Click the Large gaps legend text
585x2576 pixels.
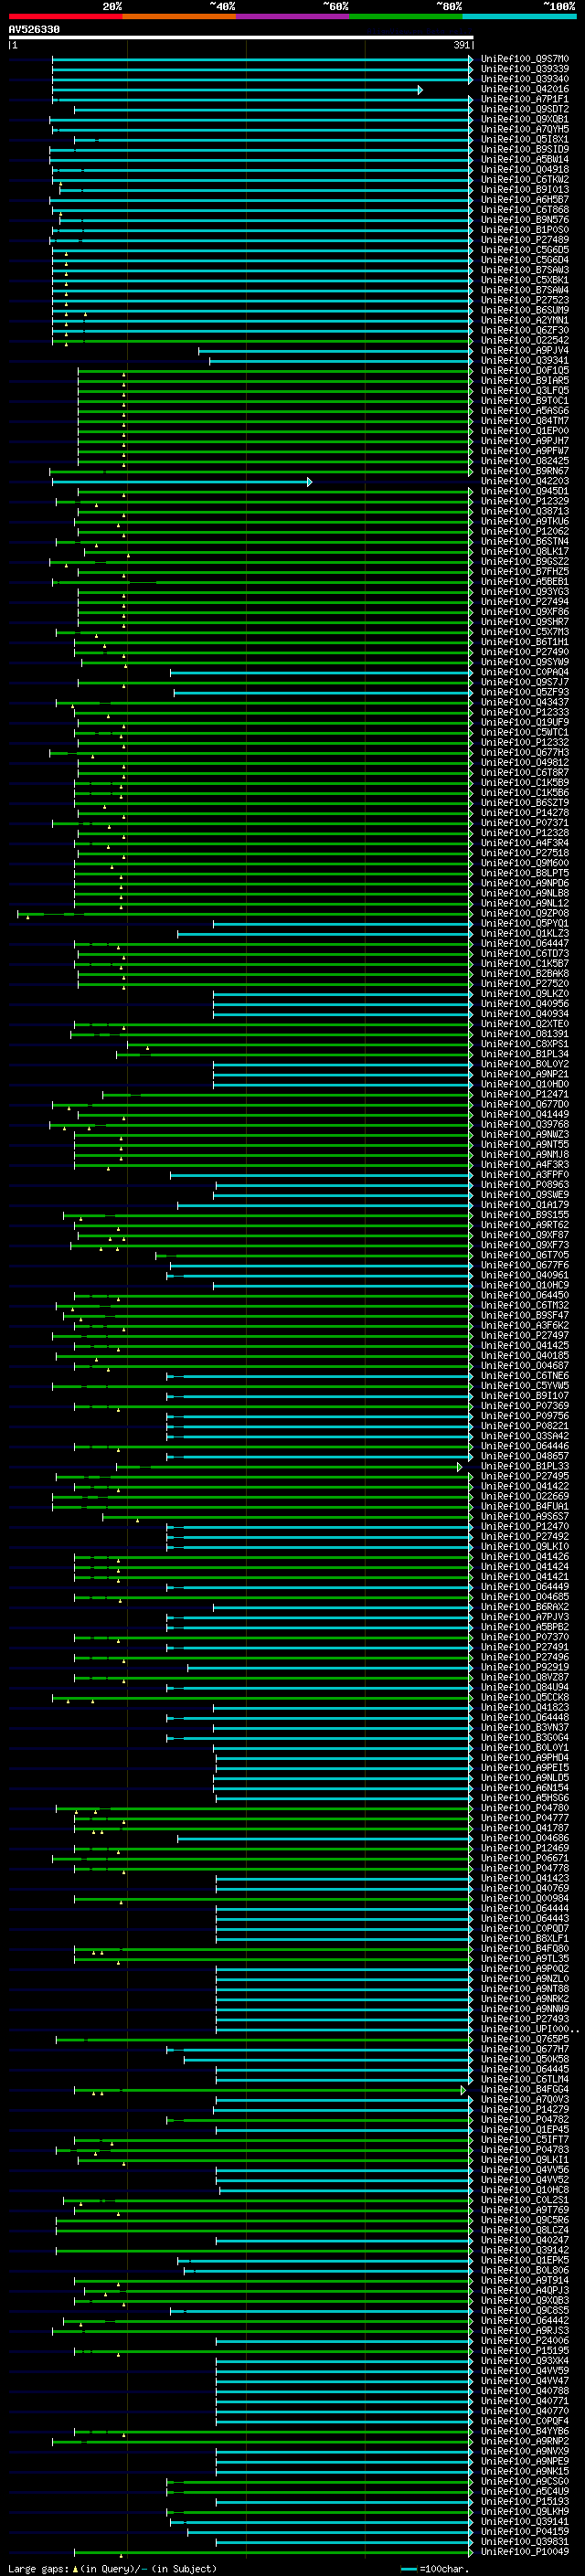tap(113, 2568)
